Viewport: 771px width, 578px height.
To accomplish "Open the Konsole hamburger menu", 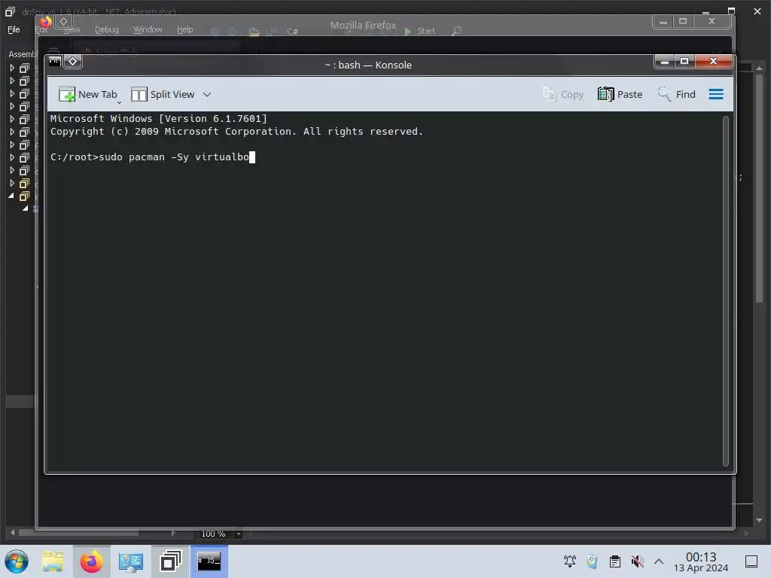I will pos(716,94).
